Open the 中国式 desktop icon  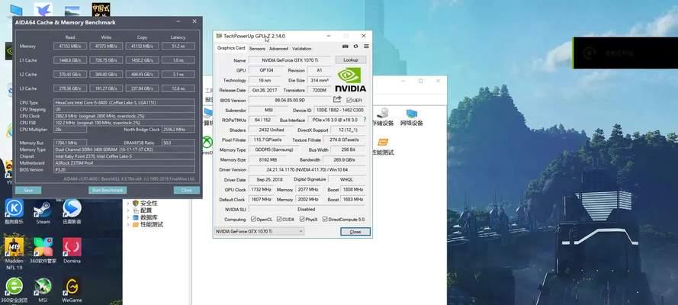pos(101,9)
